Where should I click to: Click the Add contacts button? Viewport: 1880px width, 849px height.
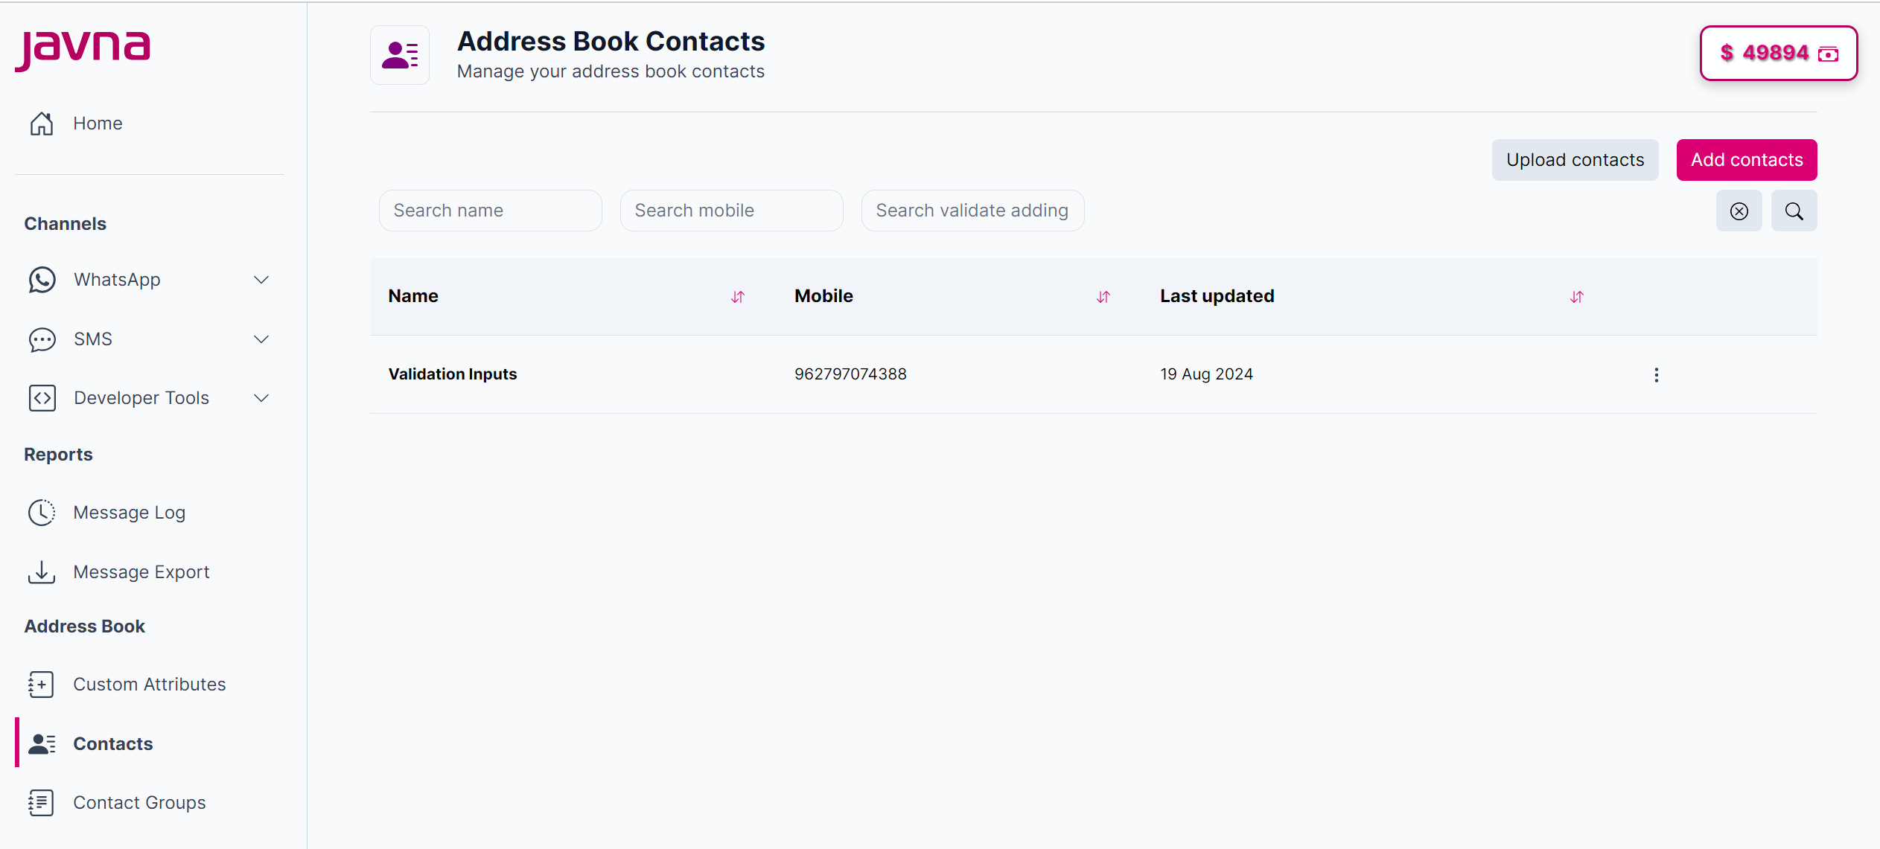[x=1746, y=159]
